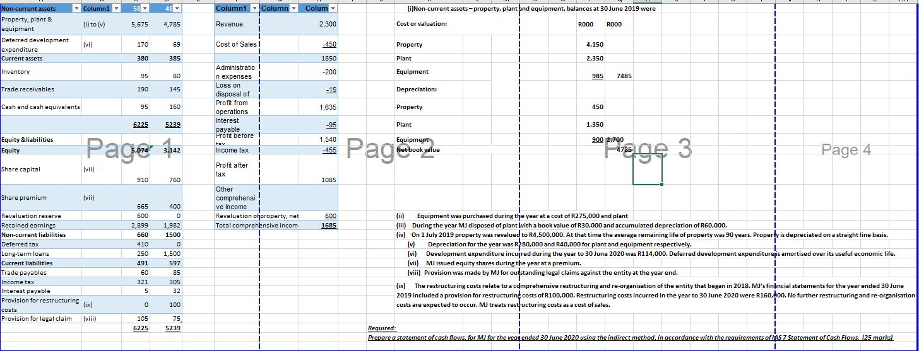Select the 'Loss on disposal of' cell

[x=237, y=89]
